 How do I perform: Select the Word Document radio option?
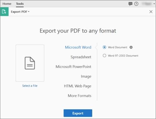[x=104, y=47]
